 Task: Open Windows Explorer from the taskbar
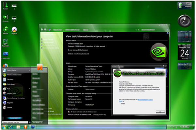point(18,127)
